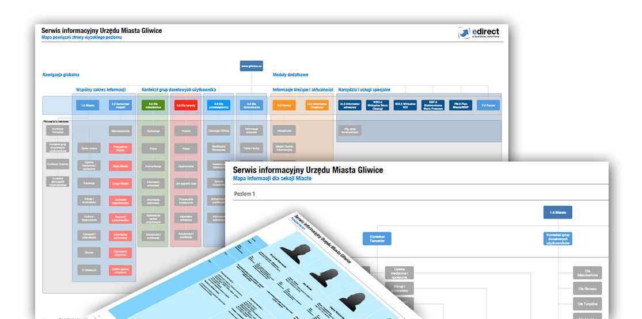The width and height of the screenshot is (642, 319).
Task: Click the Pobyt box
Action: pos(186,148)
